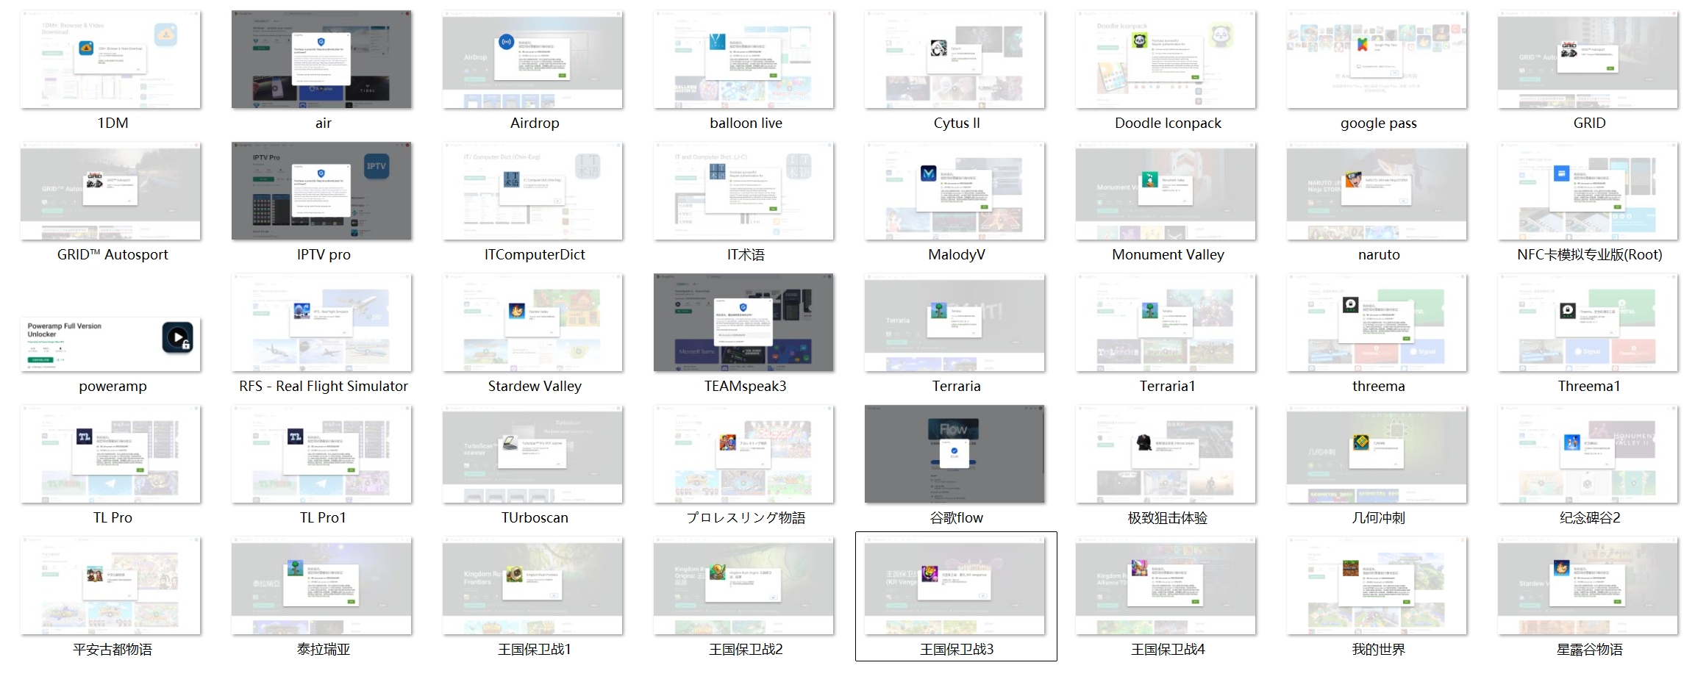The width and height of the screenshot is (1695, 682).
Task: Open the google pass thumbnail
Action: coord(1377,60)
